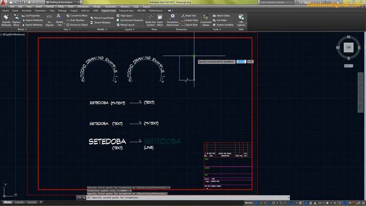The width and height of the screenshot is (366, 206).
Task: Click Synchronize Viewports
Action: coord(130,21)
